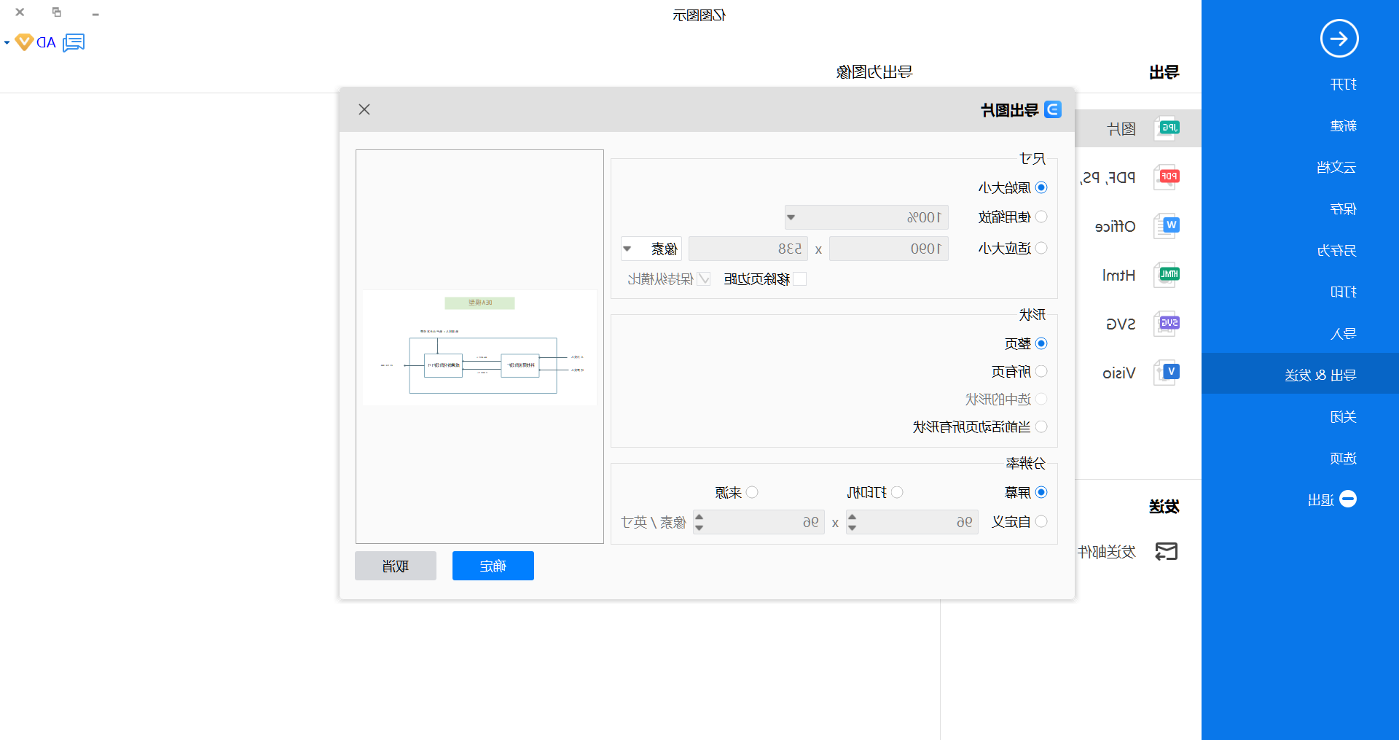Open the 新建 new menu item
The width and height of the screenshot is (1399, 740).
pyautogui.click(x=1343, y=126)
